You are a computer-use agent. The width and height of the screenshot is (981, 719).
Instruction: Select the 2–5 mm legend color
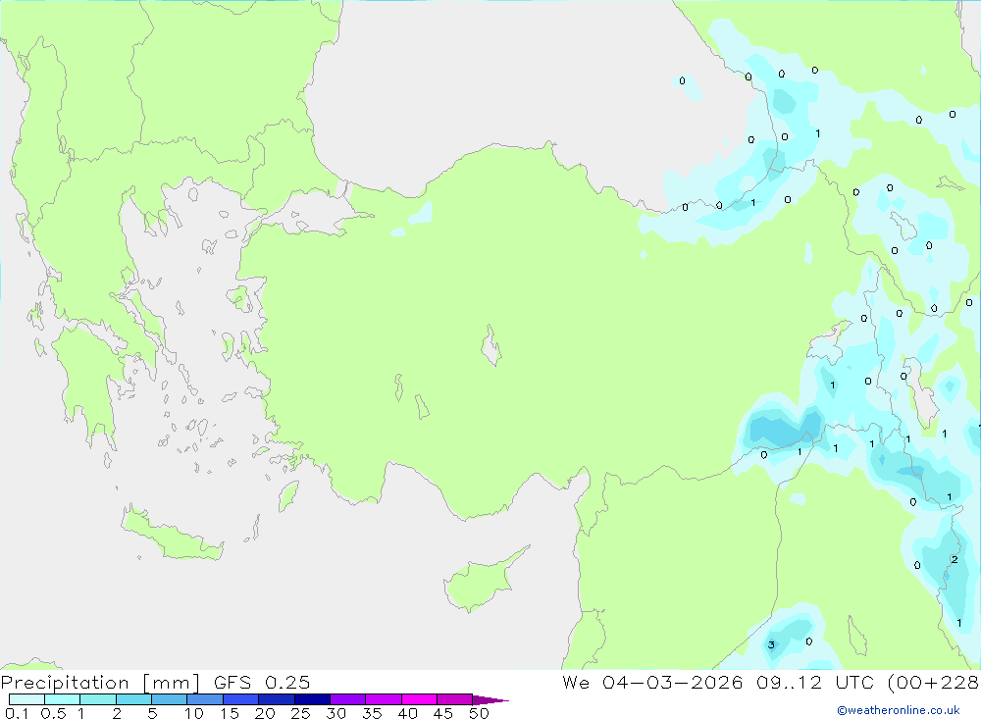(x=133, y=699)
